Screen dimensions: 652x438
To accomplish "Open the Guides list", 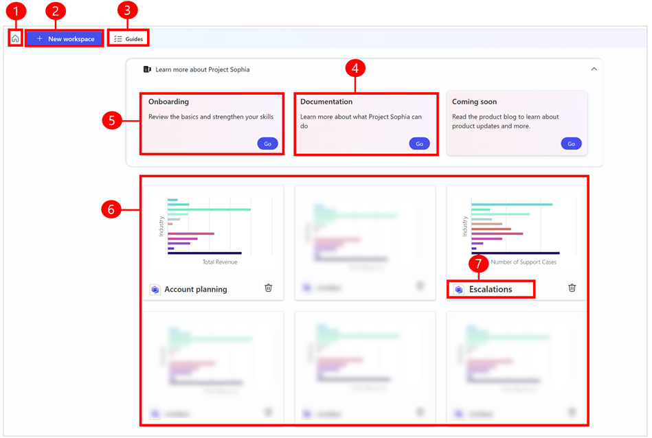I will 128,38.
